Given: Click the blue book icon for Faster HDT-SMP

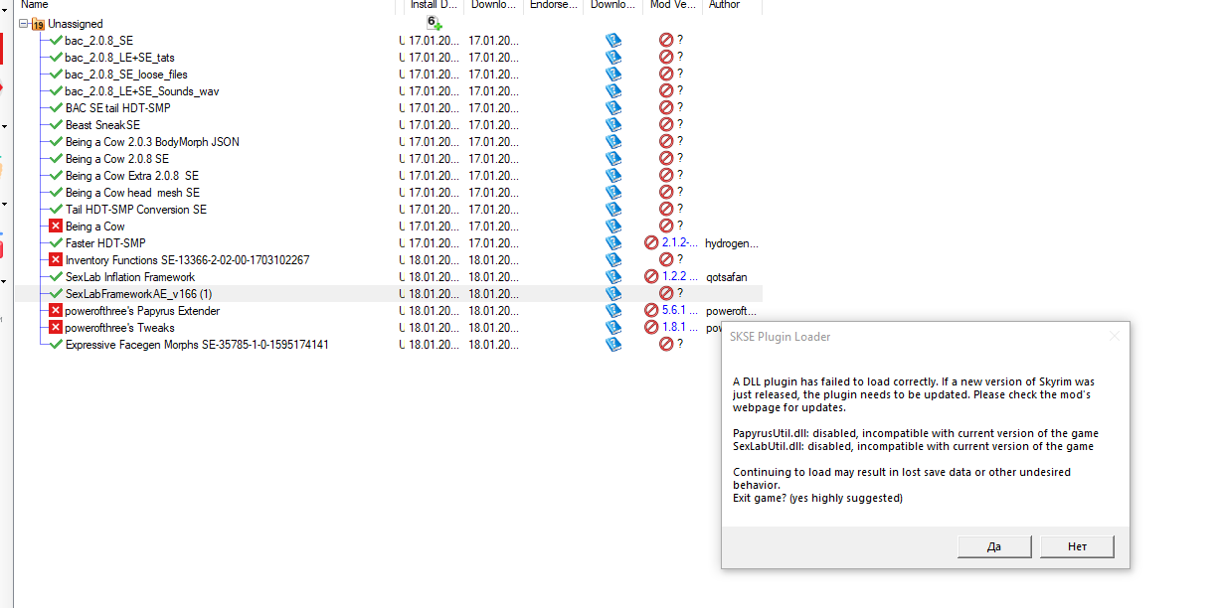Looking at the screenshot, I should tap(613, 243).
